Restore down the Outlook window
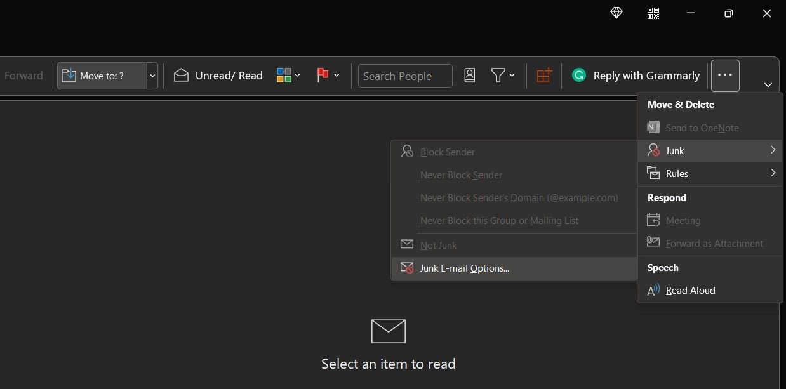Viewport: 786px width, 389px height. 729,13
